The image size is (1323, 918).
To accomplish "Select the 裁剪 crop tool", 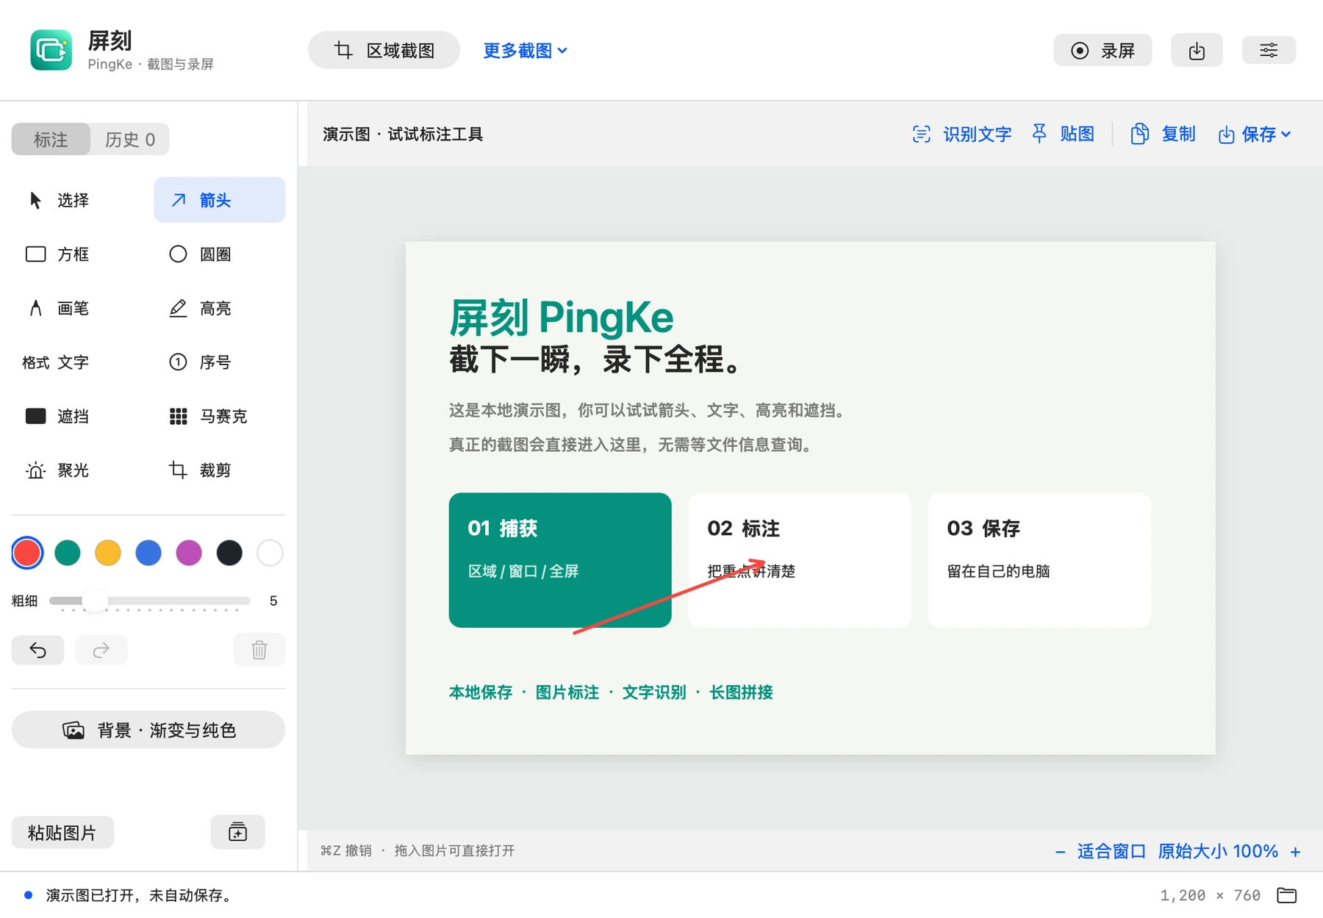I will point(219,470).
